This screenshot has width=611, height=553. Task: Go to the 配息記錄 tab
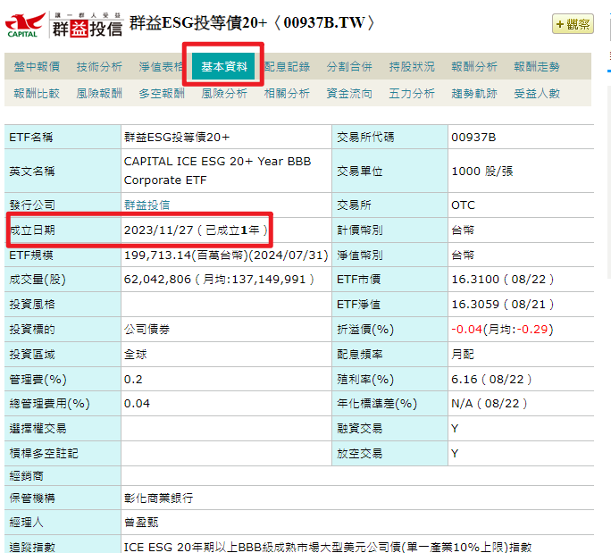pos(287,67)
